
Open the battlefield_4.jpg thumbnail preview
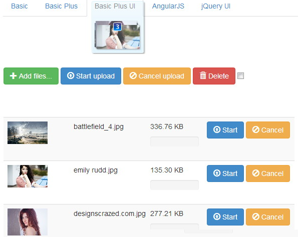pyautogui.click(x=28, y=132)
